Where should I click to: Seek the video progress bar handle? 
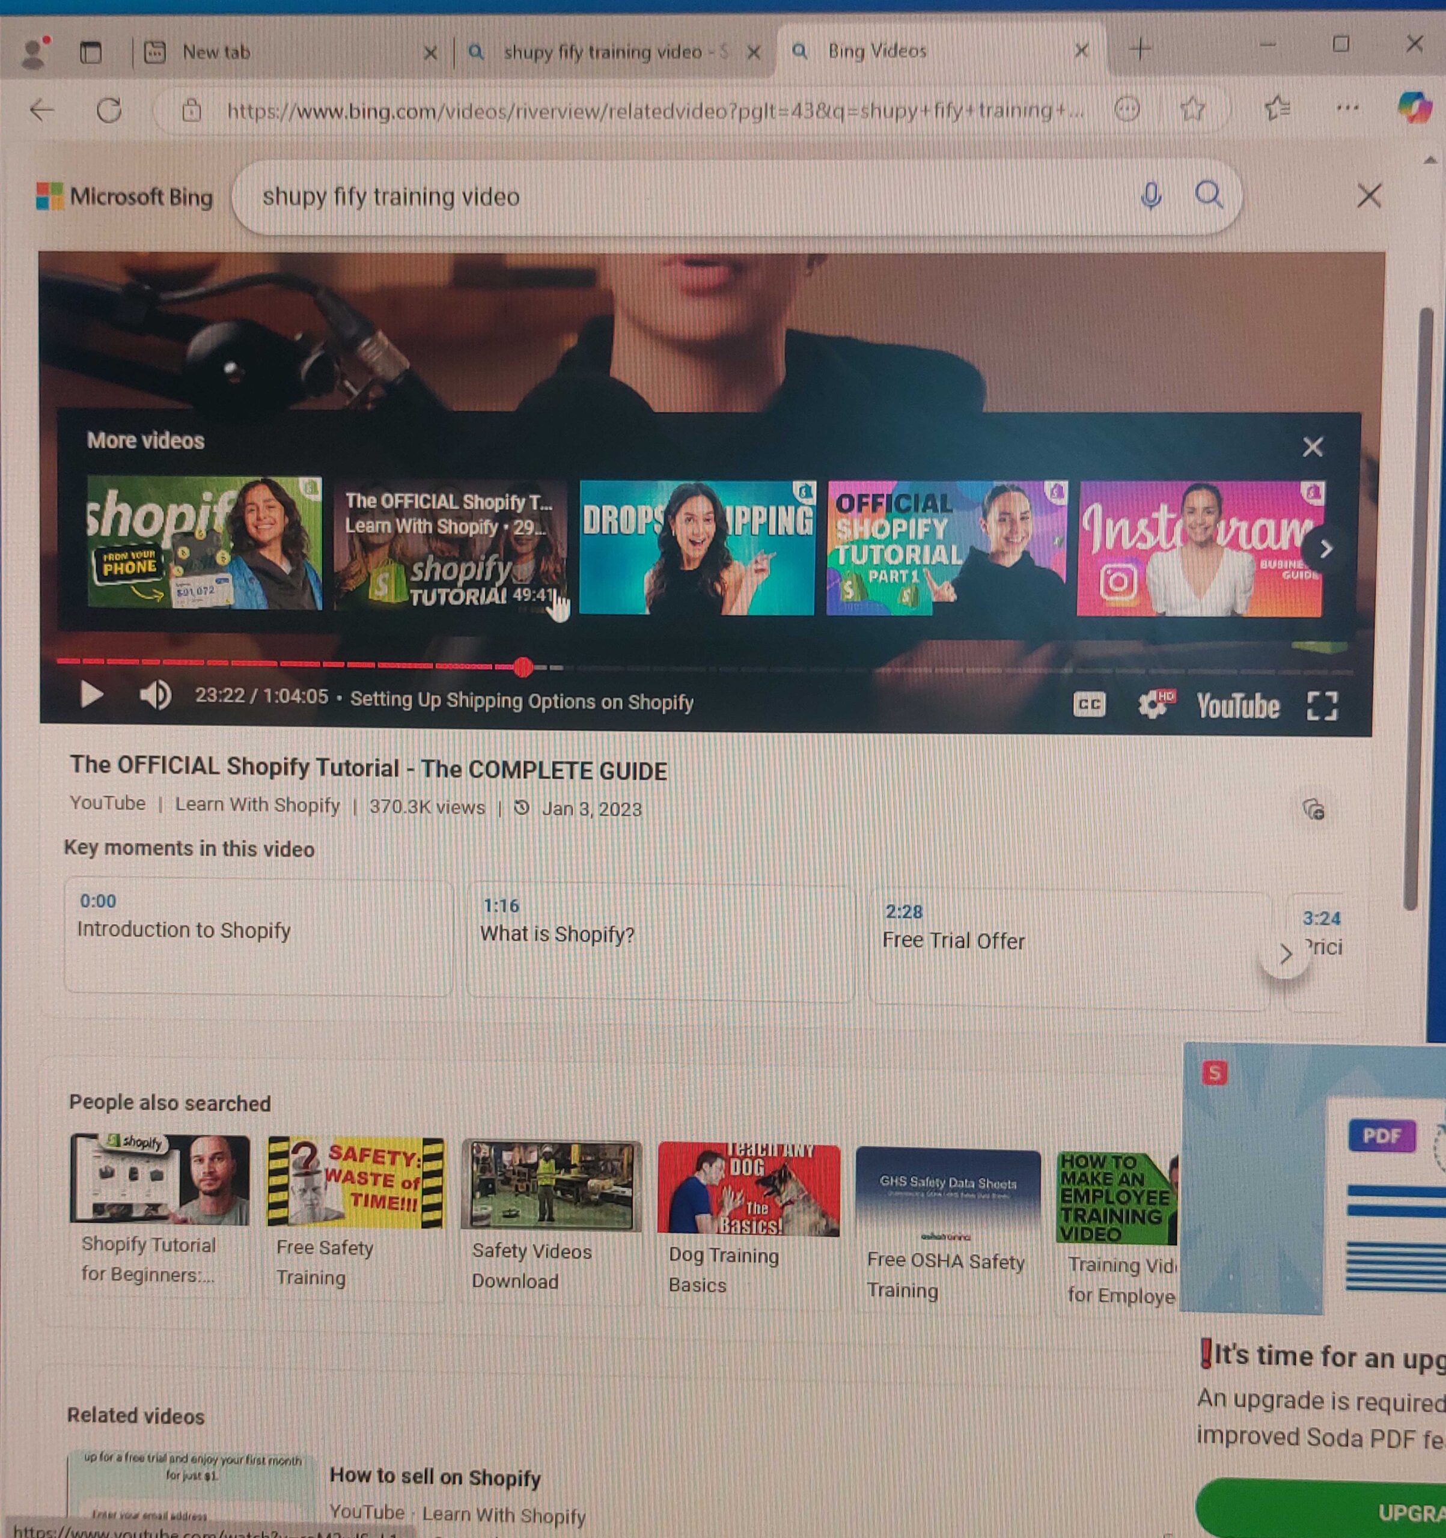pos(523,666)
